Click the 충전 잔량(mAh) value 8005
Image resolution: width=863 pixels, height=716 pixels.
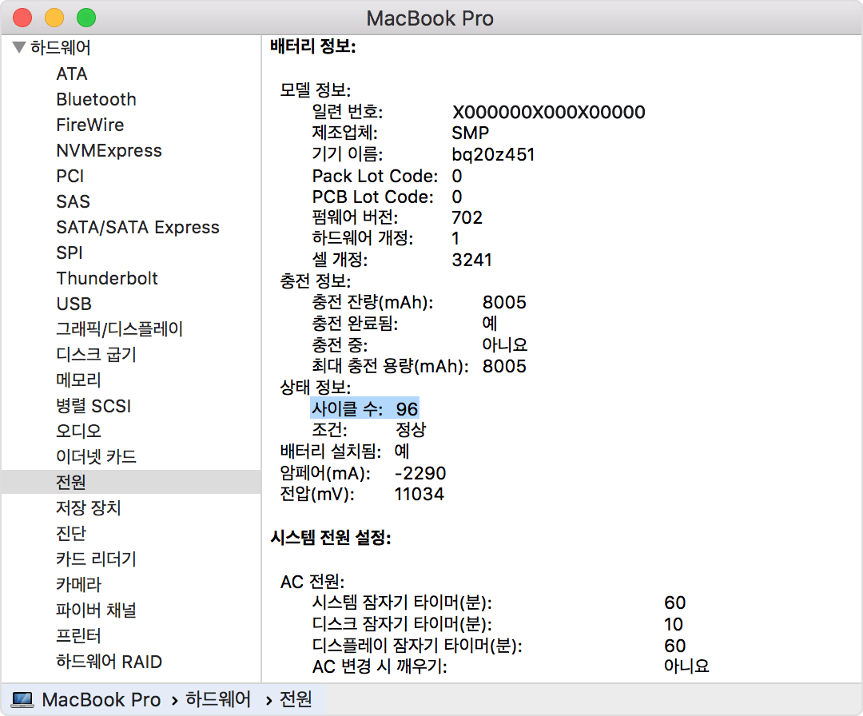504,302
